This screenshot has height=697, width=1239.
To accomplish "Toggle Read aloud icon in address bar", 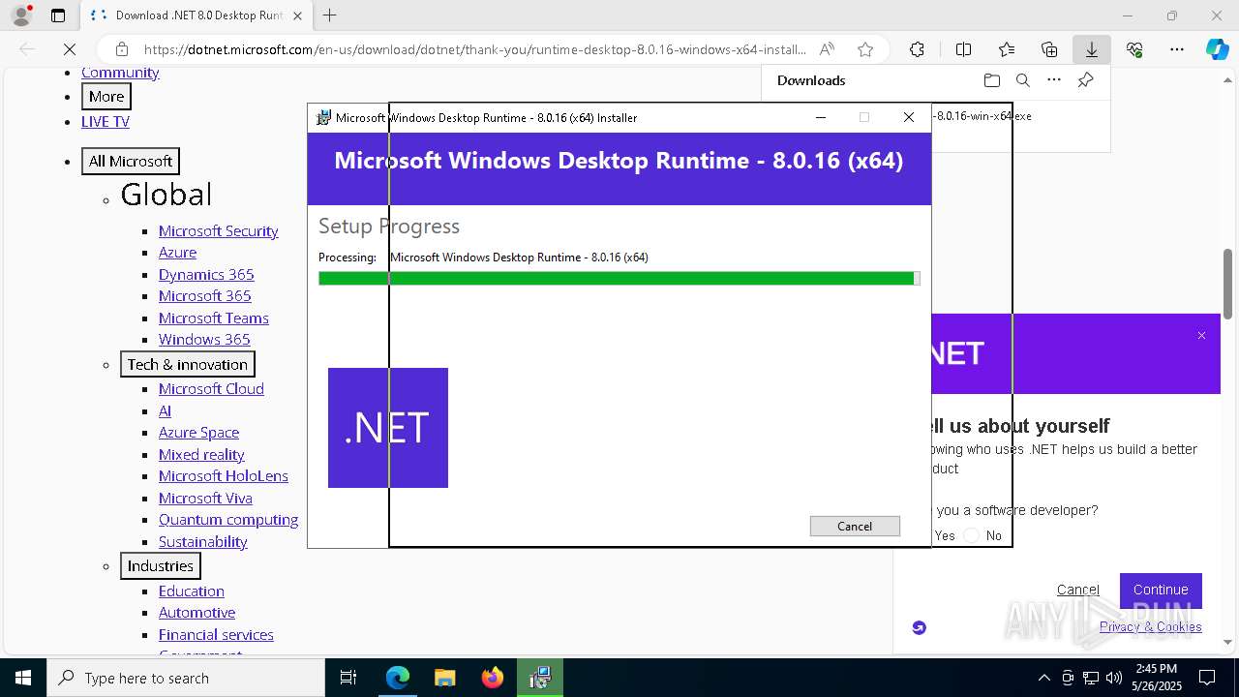I will [827, 49].
